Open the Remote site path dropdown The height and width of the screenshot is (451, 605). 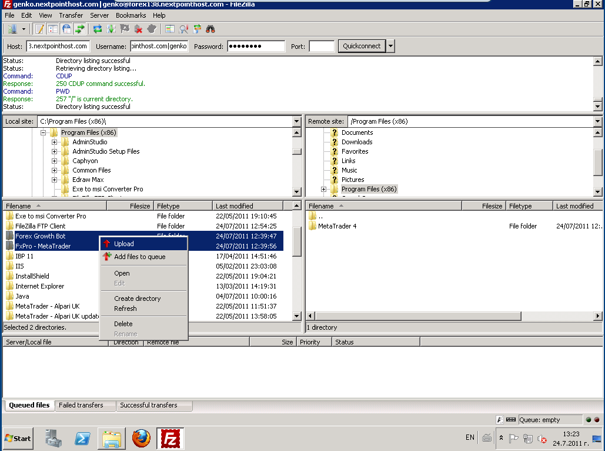[x=598, y=121]
